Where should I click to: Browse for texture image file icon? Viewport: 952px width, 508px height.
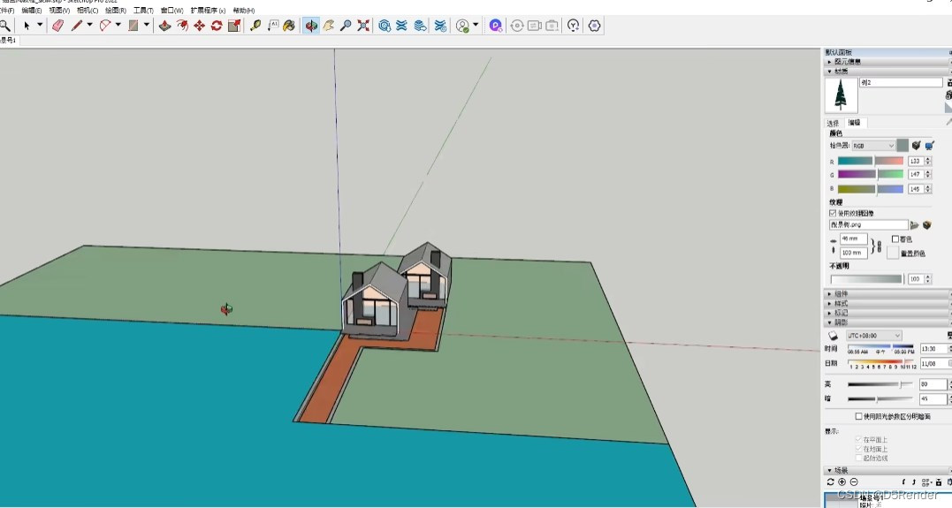914,225
